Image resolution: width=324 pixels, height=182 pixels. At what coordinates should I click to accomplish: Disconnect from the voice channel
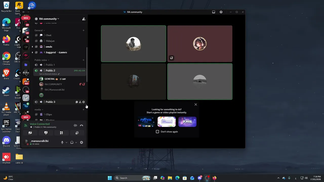(82, 125)
